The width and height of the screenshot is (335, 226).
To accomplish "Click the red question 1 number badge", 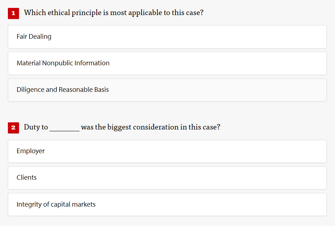I will coord(13,13).
